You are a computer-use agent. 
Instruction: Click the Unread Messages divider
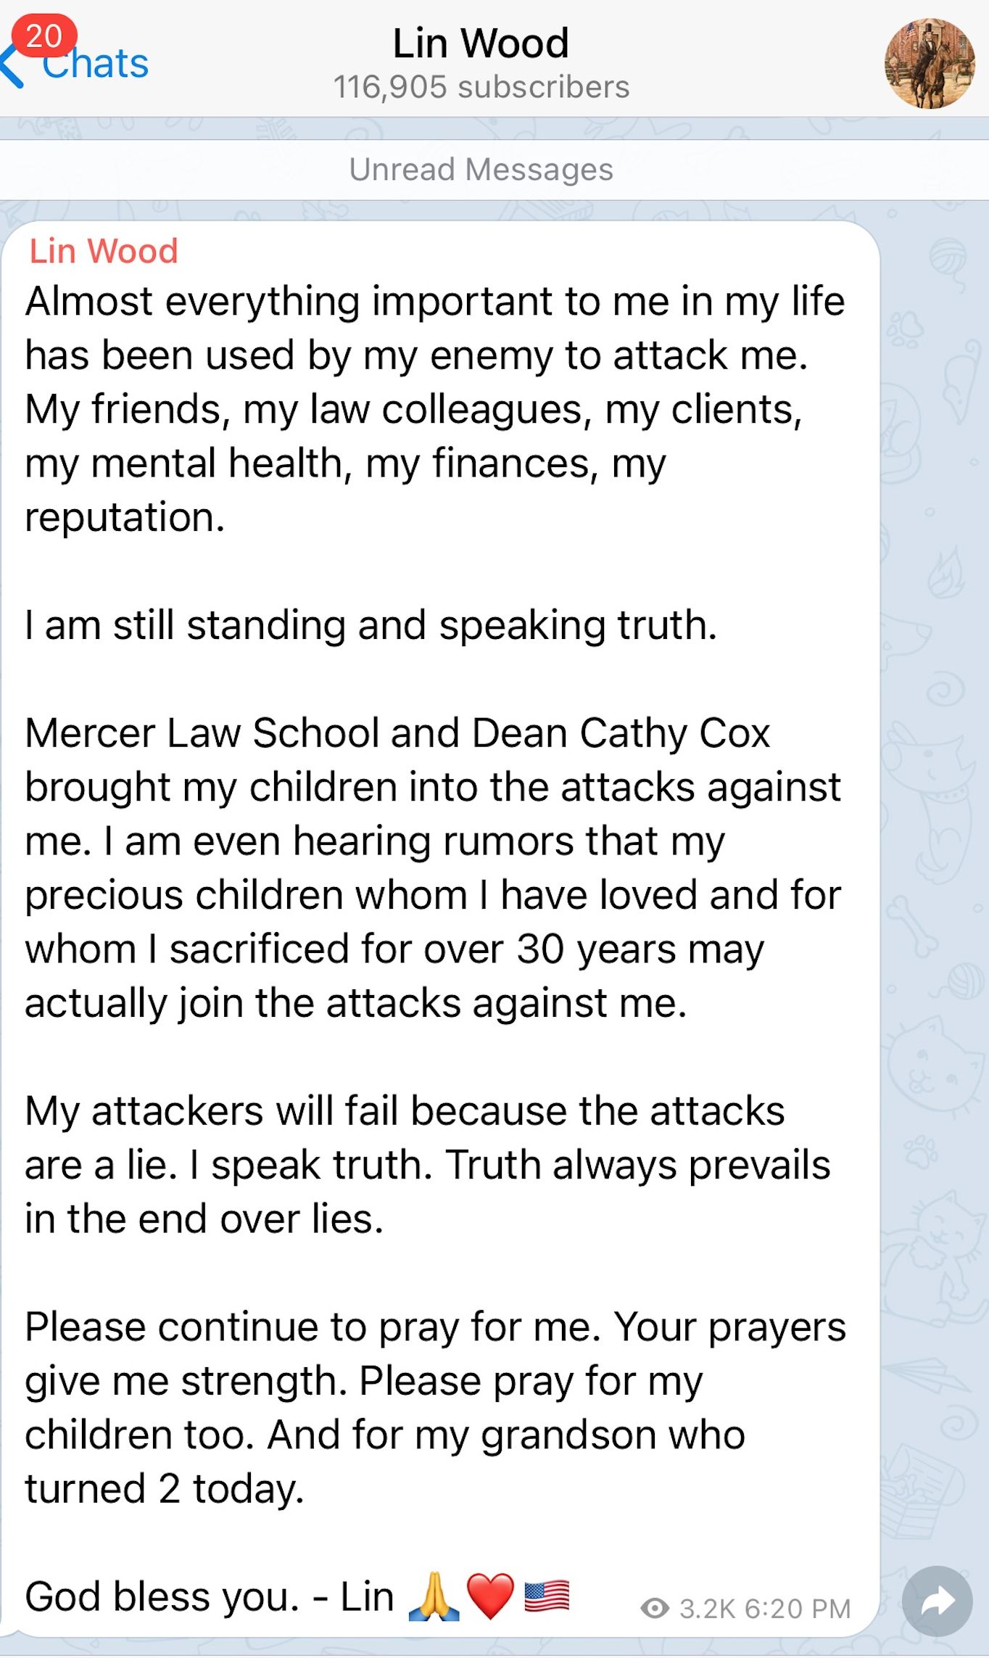click(481, 170)
